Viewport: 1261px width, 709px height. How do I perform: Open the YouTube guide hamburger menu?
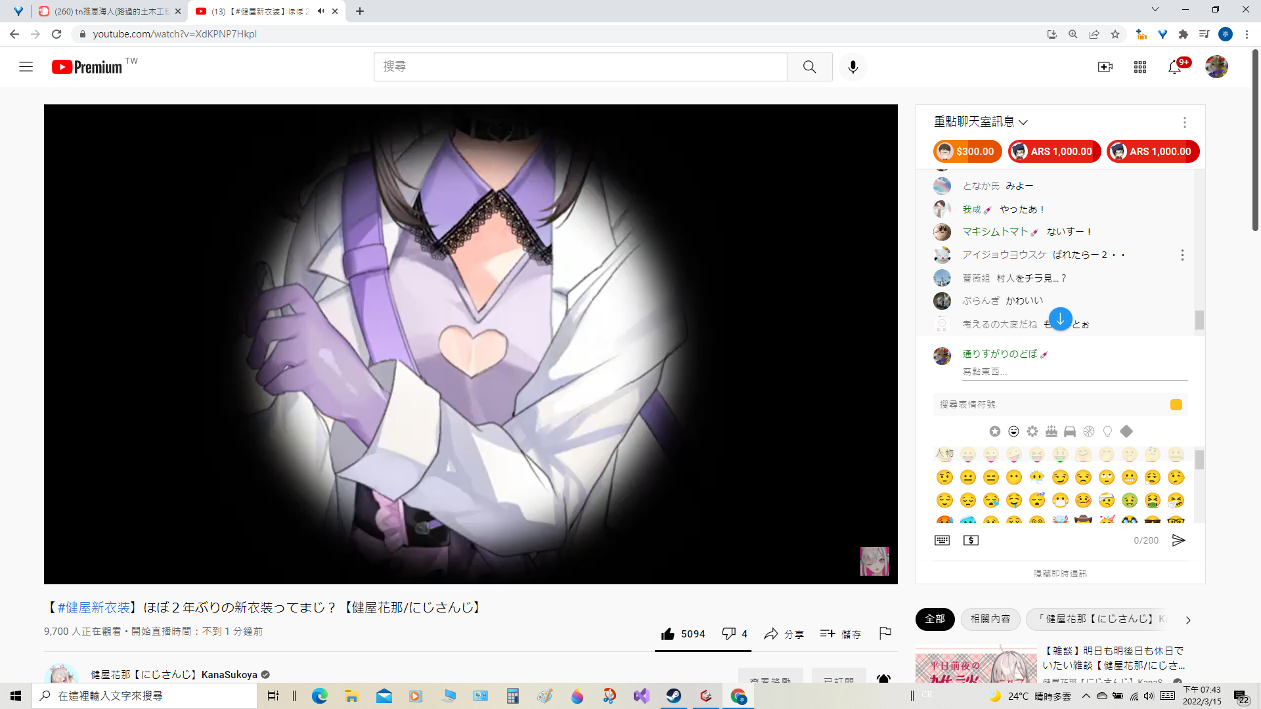[26, 66]
